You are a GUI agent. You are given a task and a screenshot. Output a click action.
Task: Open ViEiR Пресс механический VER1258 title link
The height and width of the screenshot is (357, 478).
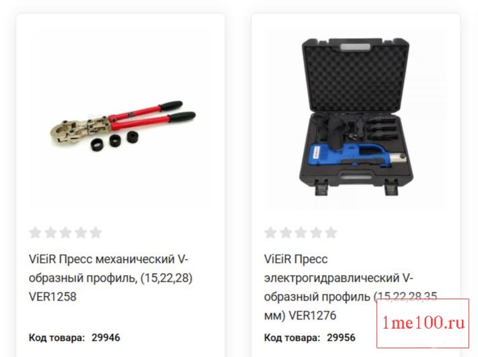pyautogui.click(x=110, y=278)
